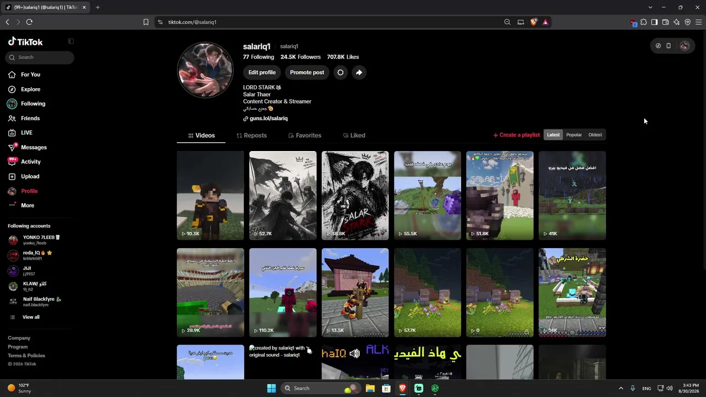Open the get coins icon top-right
The width and height of the screenshot is (706, 397).
658,46
